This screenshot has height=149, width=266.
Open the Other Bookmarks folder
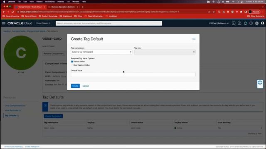(256, 16)
